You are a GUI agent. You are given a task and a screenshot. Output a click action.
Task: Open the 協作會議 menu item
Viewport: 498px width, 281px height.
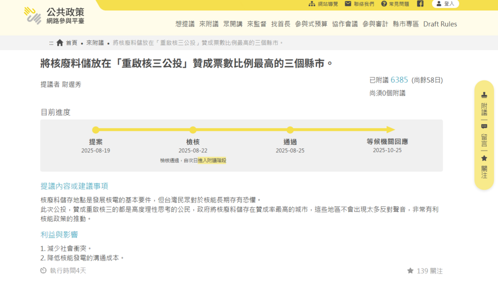tap(345, 24)
